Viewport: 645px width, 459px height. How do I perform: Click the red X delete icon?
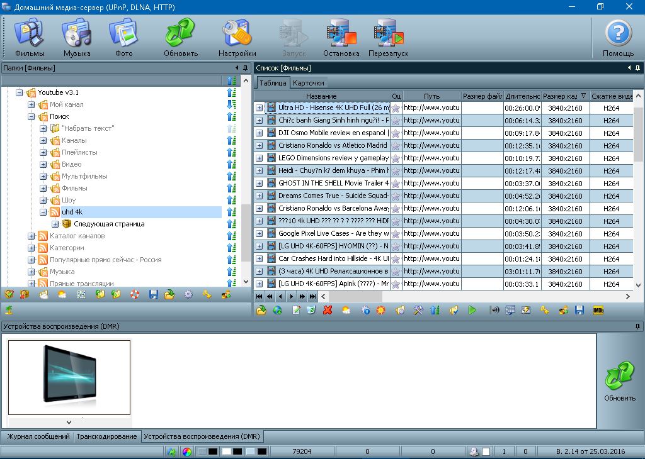(x=328, y=310)
